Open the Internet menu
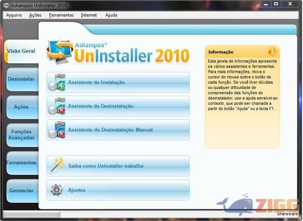Viewport: 303px width, 221px height. pos(89,15)
